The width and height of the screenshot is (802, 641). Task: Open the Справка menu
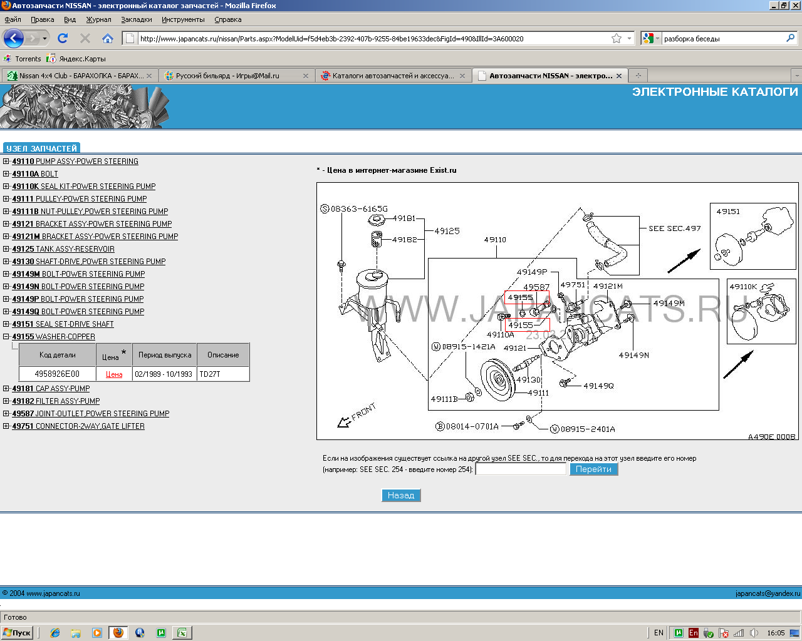coord(227,19)
